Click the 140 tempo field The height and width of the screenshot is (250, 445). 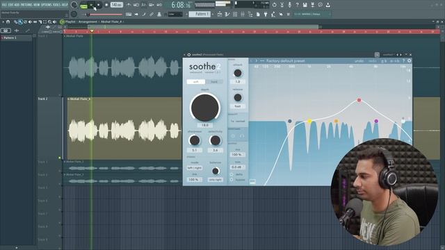[116, 5]
